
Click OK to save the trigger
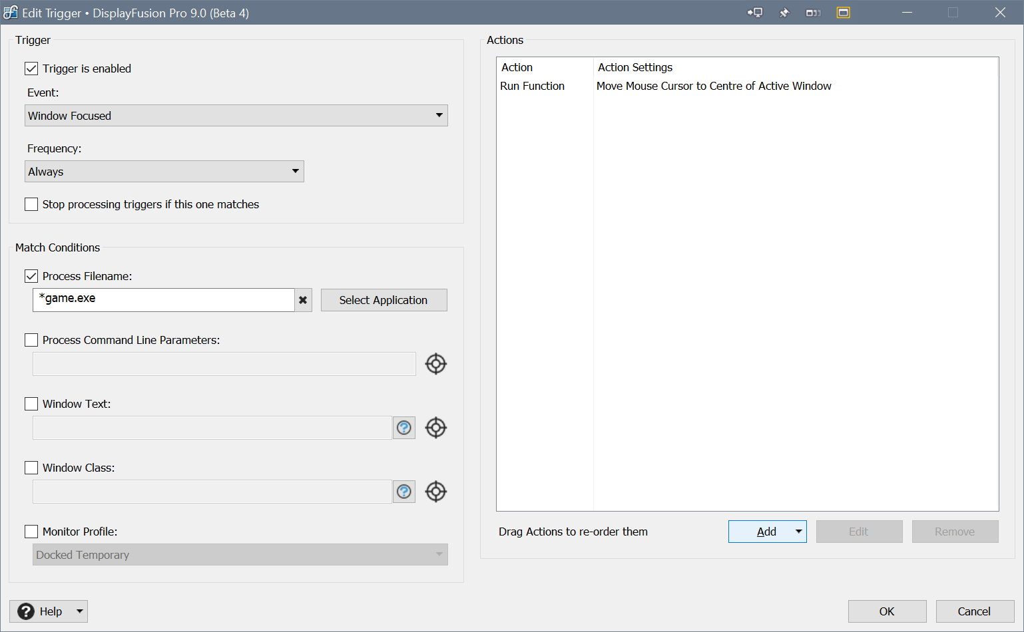coord(887,611)
